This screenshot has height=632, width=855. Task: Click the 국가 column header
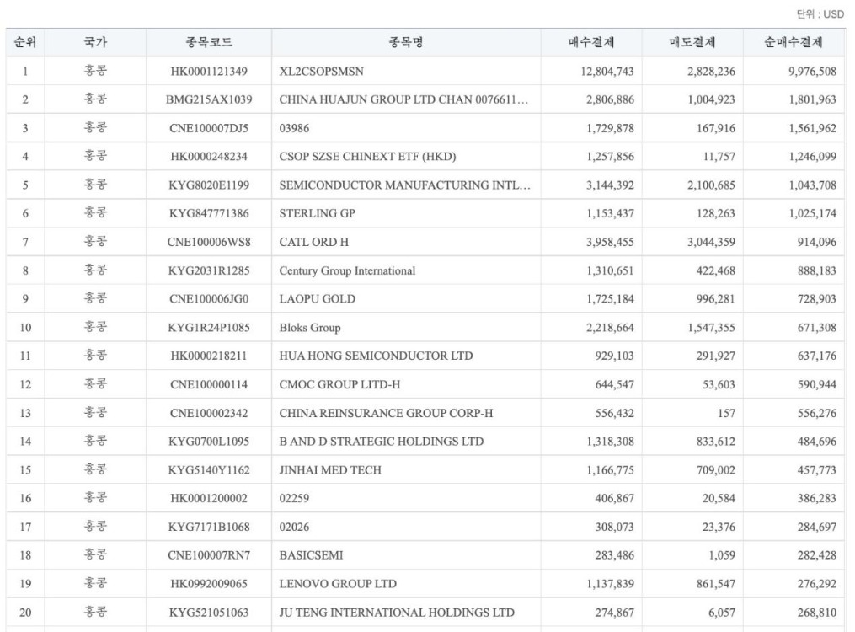click(x=95, y=42)
